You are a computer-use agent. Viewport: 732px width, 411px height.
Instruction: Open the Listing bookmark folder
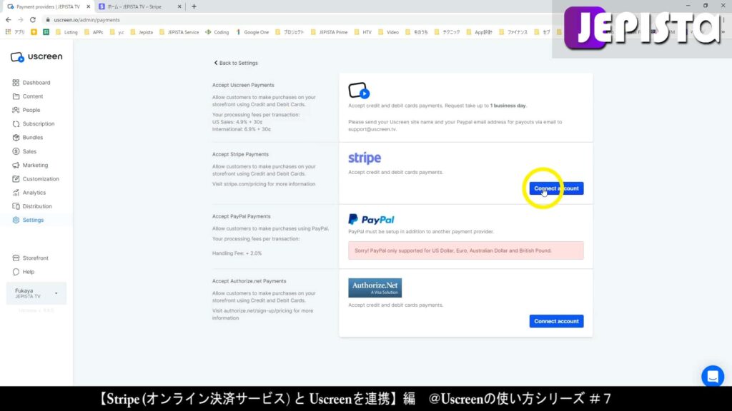pyautogui.click(x=66, y=32)
